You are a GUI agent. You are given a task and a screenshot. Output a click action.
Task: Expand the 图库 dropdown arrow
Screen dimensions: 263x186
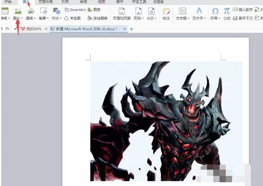tap(35, 18)
